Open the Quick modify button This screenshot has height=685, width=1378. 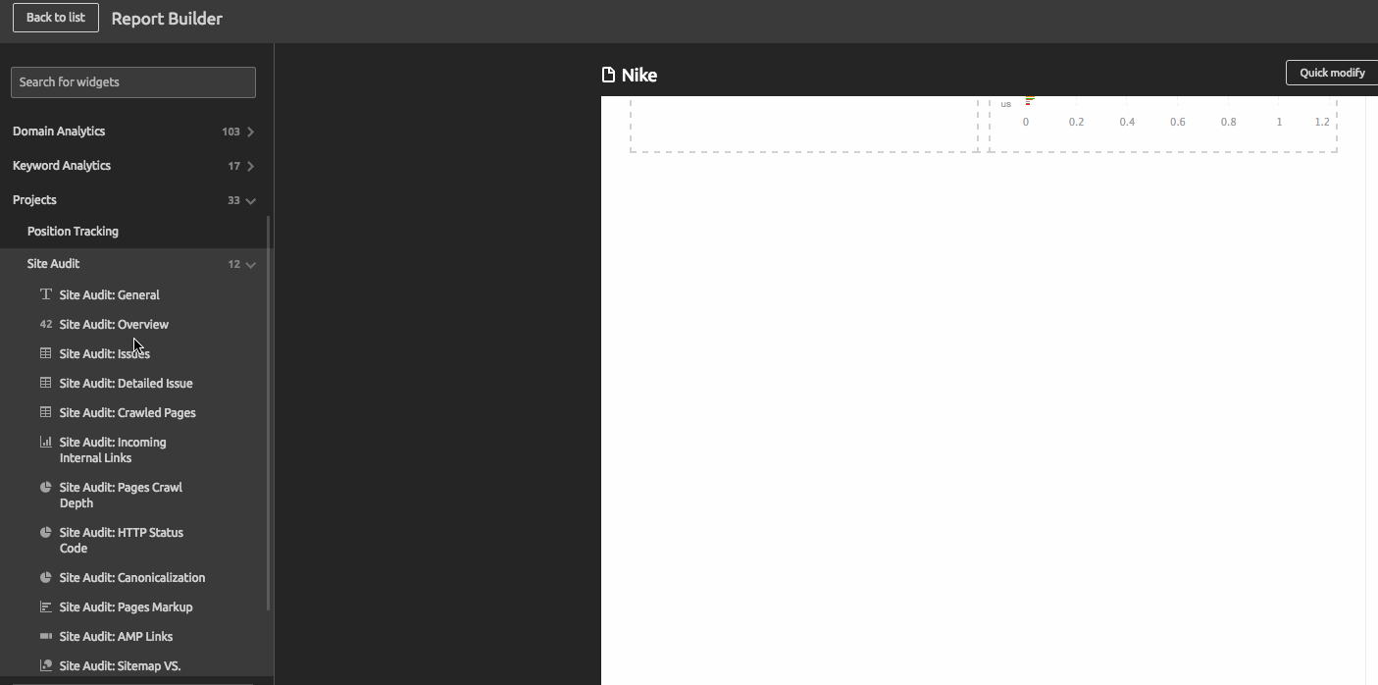pyautogui.click(x=1332, y=73)
